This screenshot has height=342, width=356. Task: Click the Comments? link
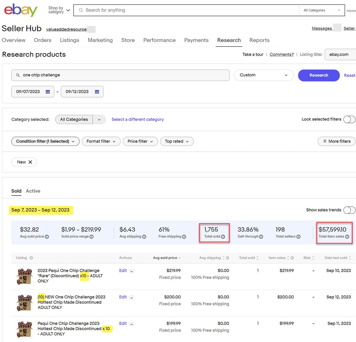(x=282, y=54)
